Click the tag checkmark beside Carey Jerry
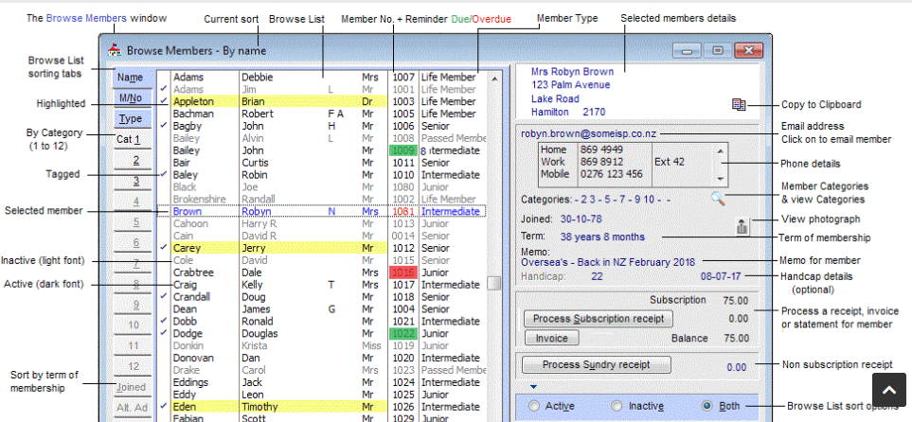The height and width of the screenshot is (422, 912). [x=164, y=248]
